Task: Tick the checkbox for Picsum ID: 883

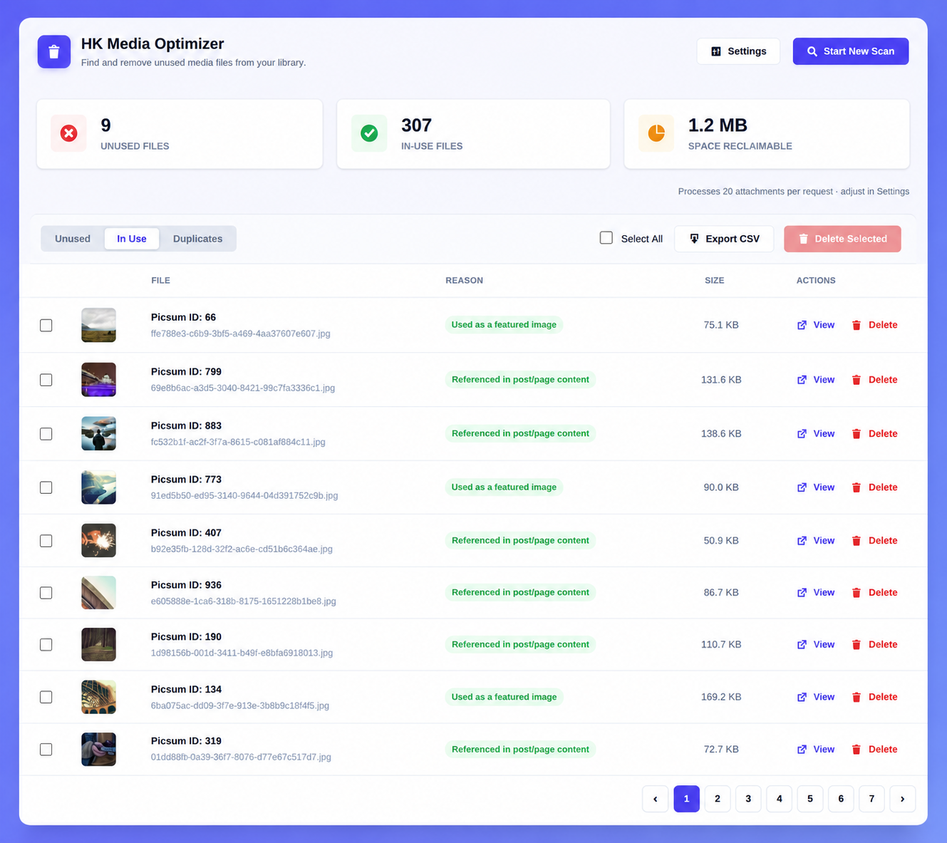Action: [46, 434]
